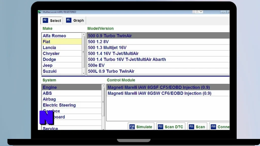This screenshot has width=260, height=146.
Task: Pick Dodge in Make list
Action: [62, 59]
